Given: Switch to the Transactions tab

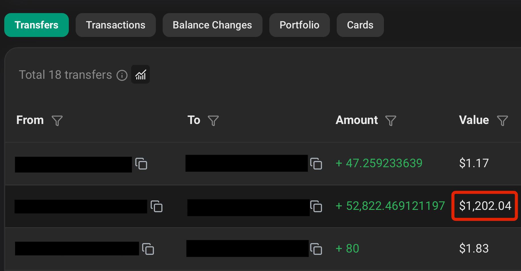Looking at the screenshot, I should (x=116, y=25).
